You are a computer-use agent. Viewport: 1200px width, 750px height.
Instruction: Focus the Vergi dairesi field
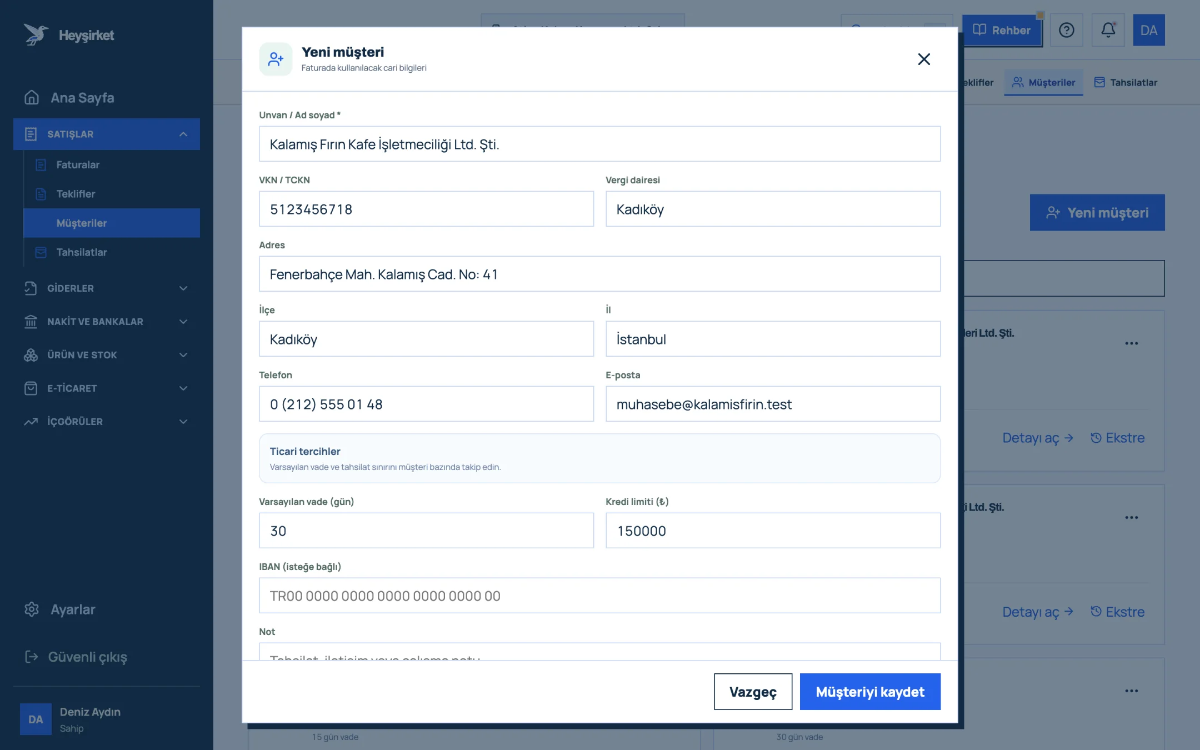pos(773,209)
